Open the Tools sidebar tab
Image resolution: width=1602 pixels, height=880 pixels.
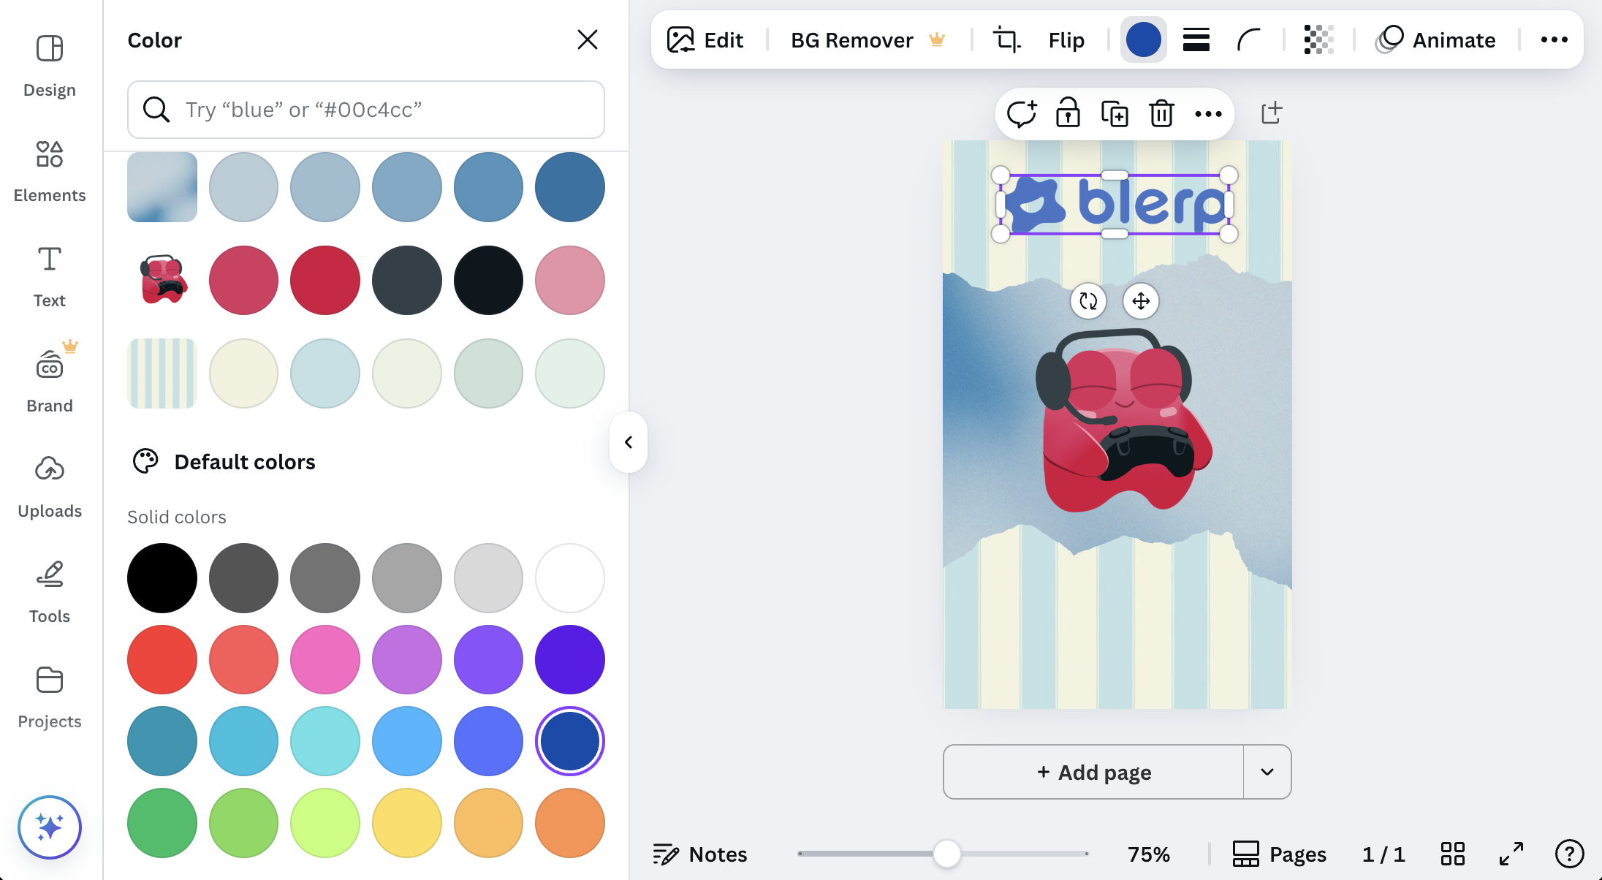click(x=50, y=592)
